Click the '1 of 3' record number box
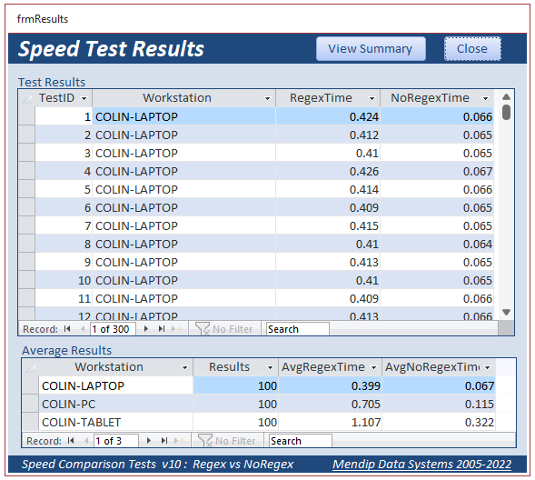The image size is (535, 480). coord(116,441)
